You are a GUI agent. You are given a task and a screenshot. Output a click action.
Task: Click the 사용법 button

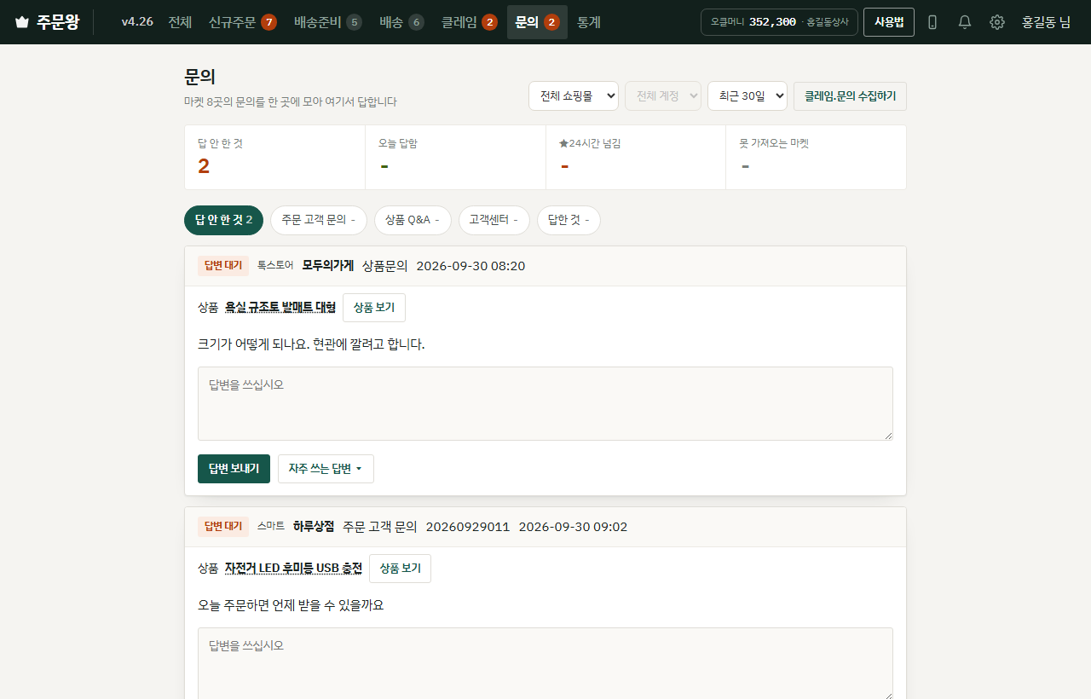pyautogui.click(x=889, y=22)
